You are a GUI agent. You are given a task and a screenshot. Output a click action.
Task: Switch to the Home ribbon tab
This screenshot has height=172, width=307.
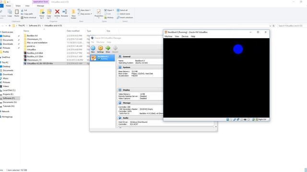click(x=8, y=6)
